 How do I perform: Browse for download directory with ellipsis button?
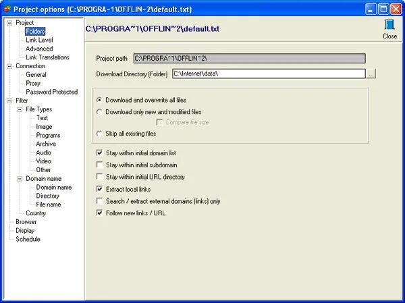(371, 74)
